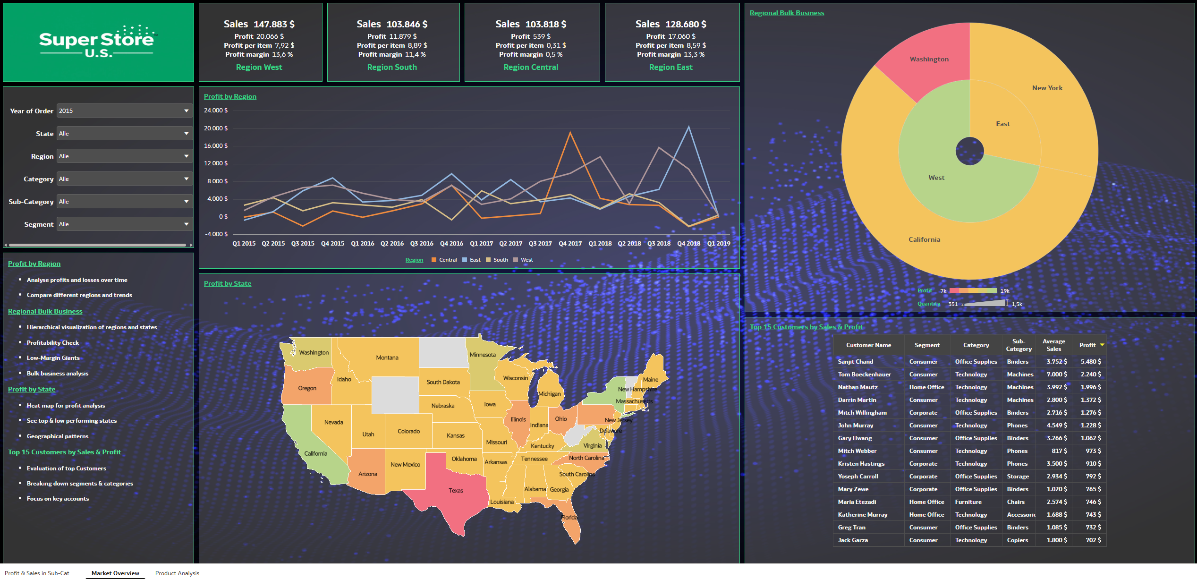Click the Profit column sort arrow
The height and width of the screenshot is (579, 1197).
pyautogui.click(x=1102, y=345)
